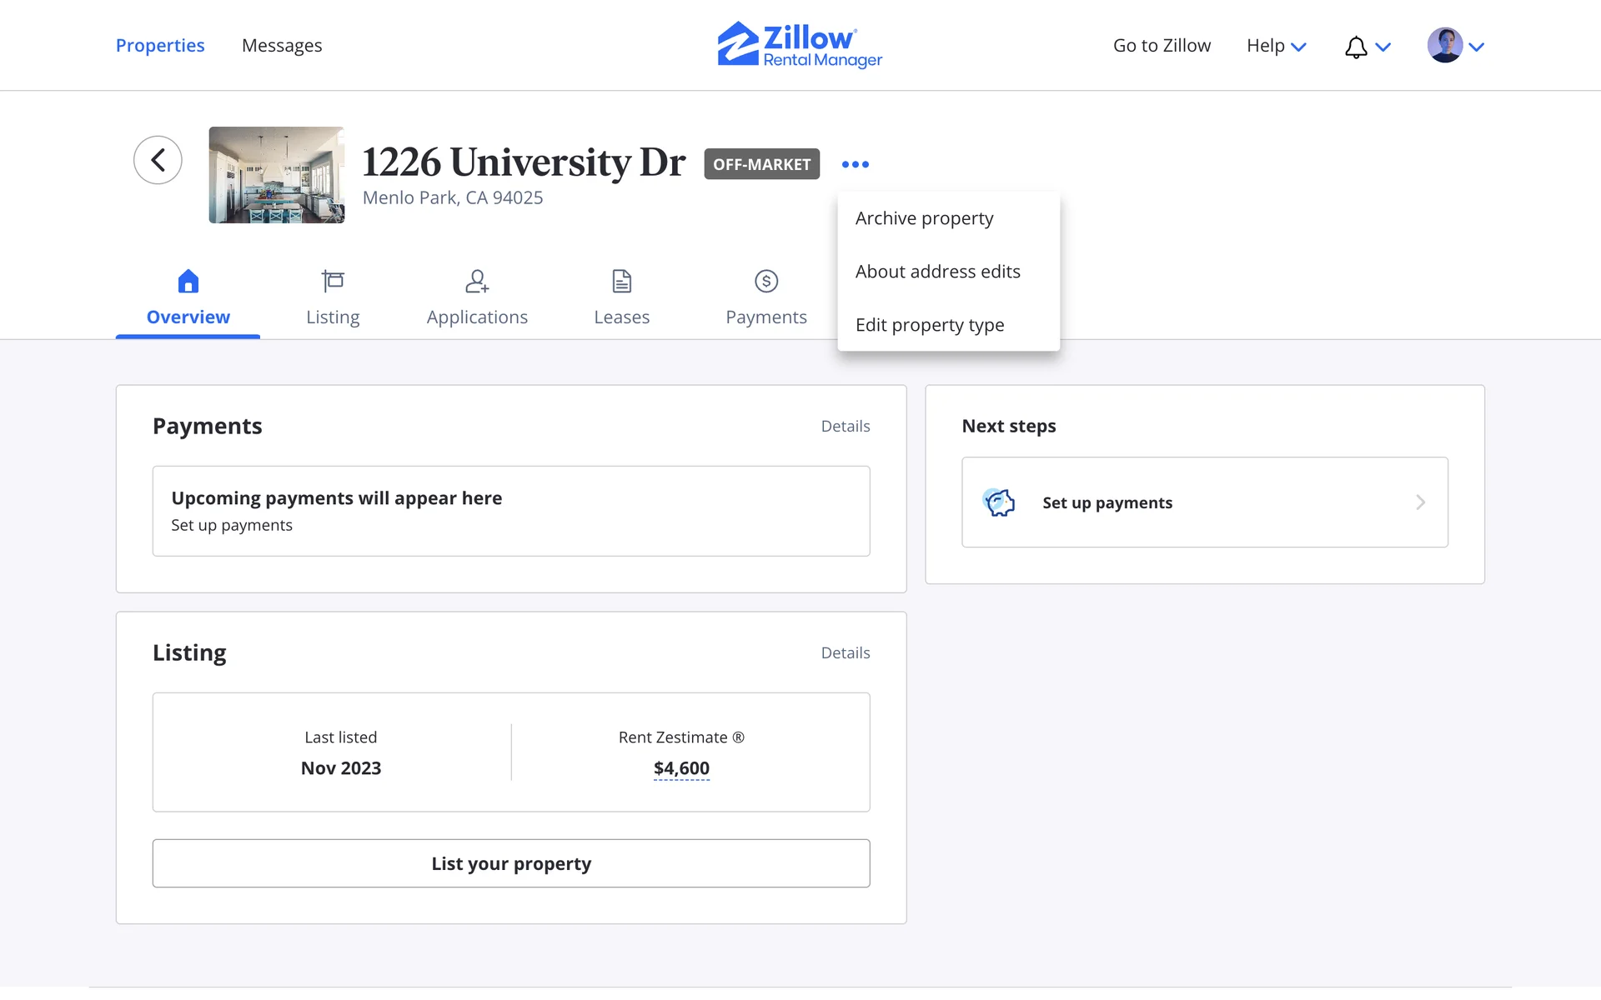Click the back arrow circle button
The width and height of the screenshot is (1601, 1000).
point(158,160)
